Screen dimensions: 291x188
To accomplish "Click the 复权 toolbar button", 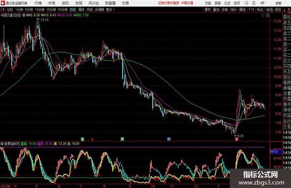I will click(x=208, y=10).
